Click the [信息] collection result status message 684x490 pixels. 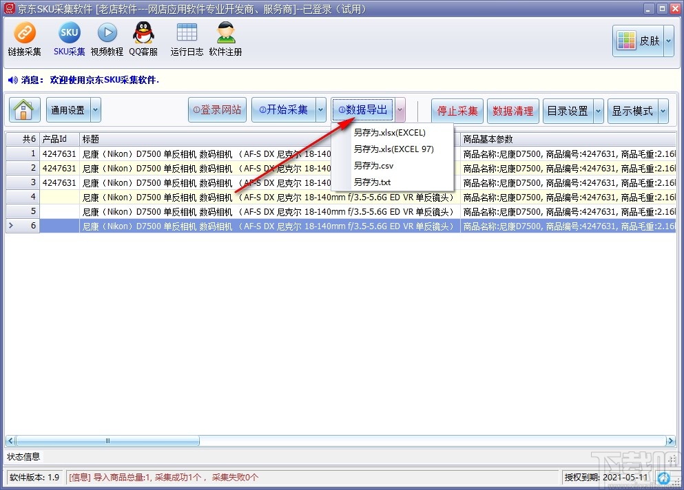pos(163,478)
